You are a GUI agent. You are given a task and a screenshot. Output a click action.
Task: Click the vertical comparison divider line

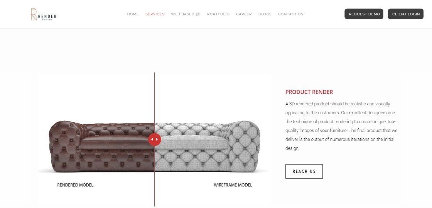tap(155, 105)
